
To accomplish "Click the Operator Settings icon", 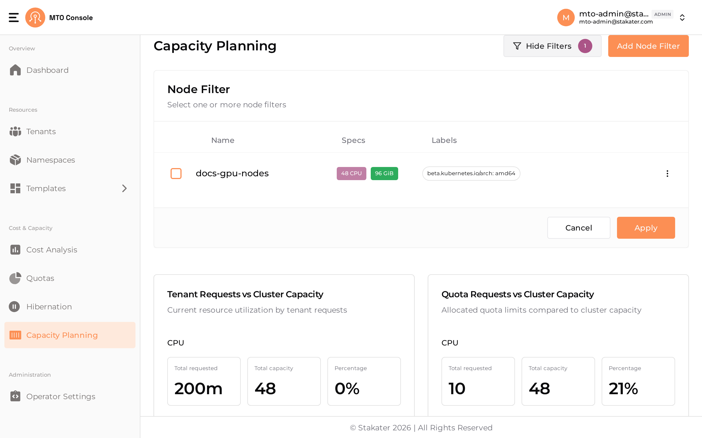I will click(15, 396).
